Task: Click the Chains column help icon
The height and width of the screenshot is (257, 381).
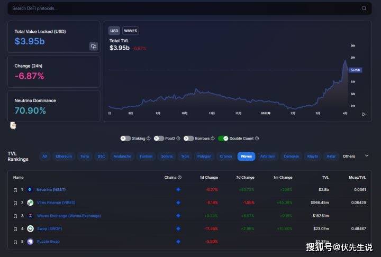Action: tap(179, 177)
